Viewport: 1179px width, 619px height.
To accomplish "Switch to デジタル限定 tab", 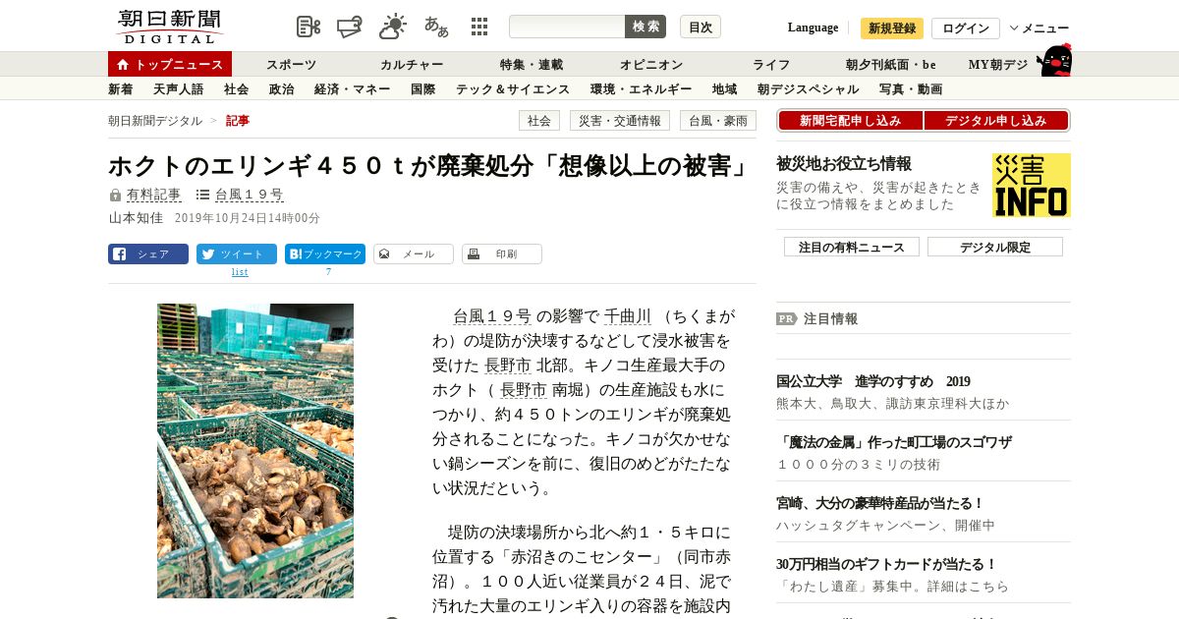I will click(995, 247).
